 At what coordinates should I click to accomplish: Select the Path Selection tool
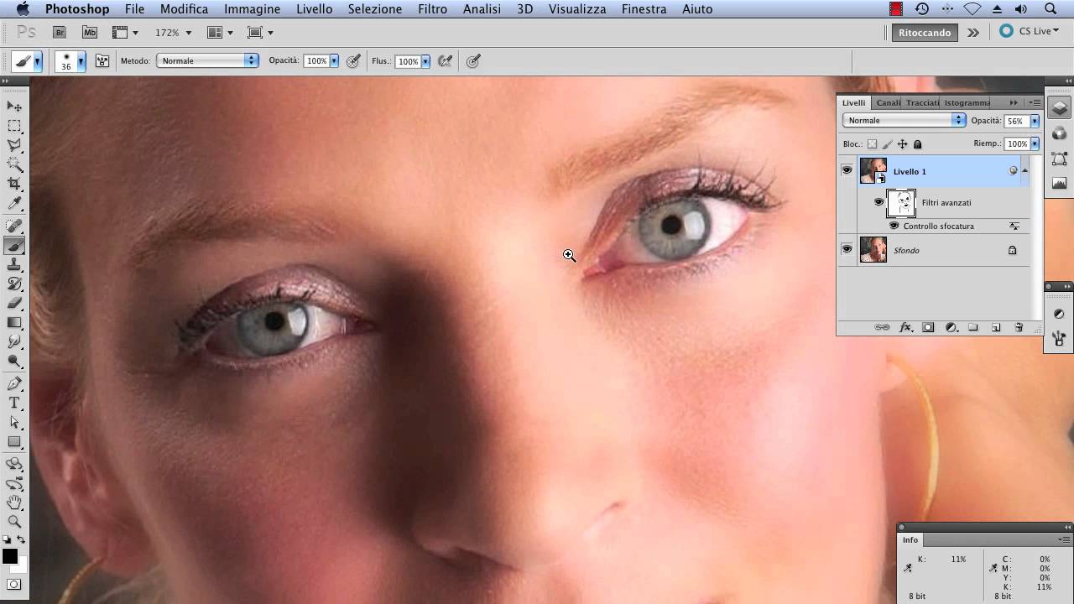pos(14,422)
